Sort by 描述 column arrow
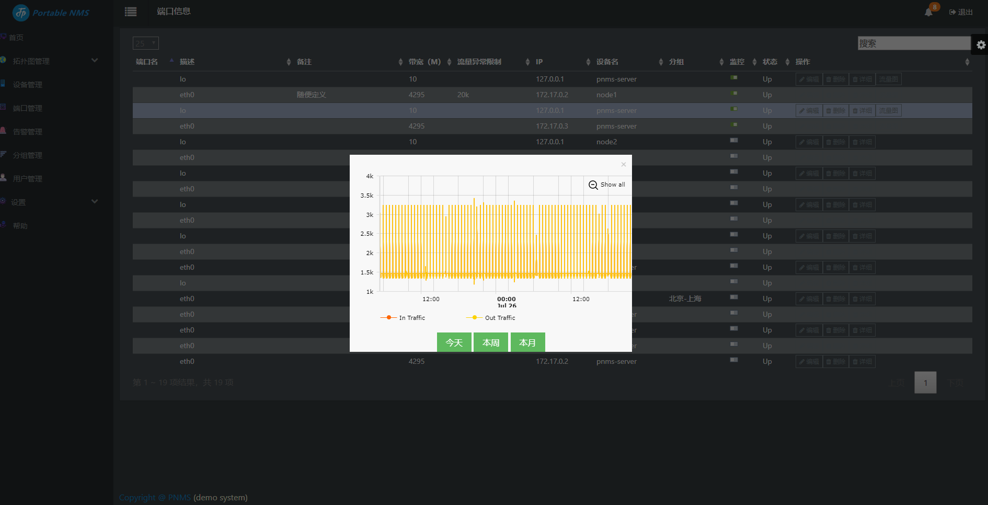The image size is (988, 505). click(289, 62)
